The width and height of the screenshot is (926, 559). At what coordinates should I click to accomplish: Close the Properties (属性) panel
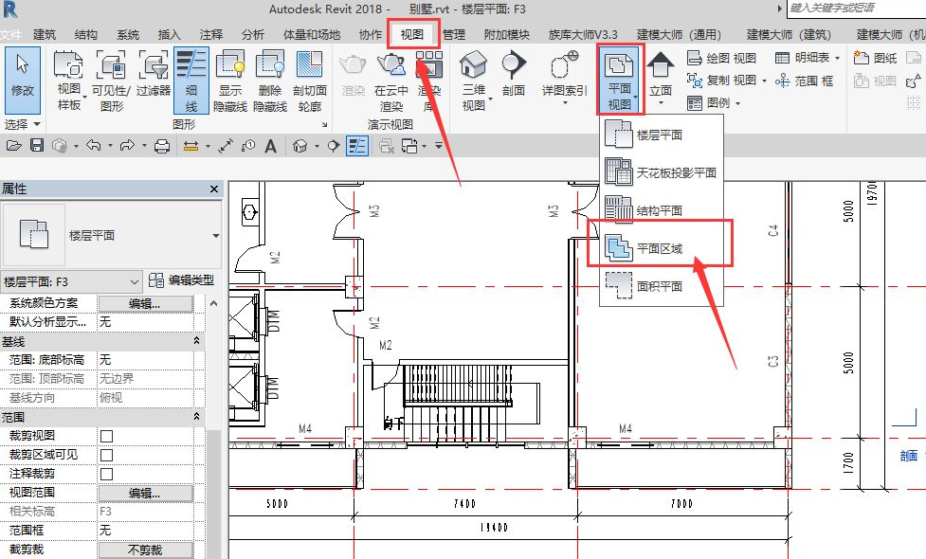(214, 189)
